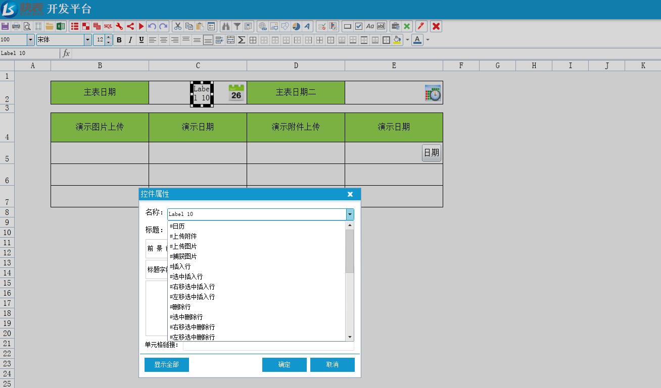Click the calendar 26 icon in cell C2
The image size is (661, 388).
(236, 93)
